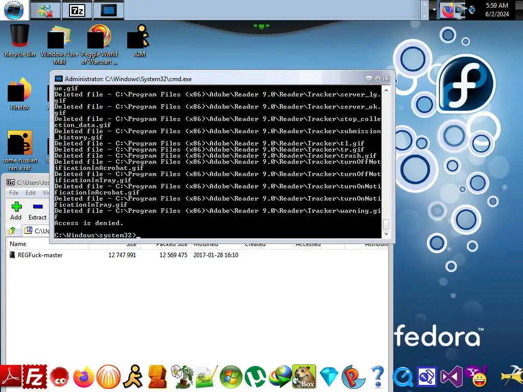Open the Windows Start orb
This screenshot has height=392, width=523.
(14, 10)
